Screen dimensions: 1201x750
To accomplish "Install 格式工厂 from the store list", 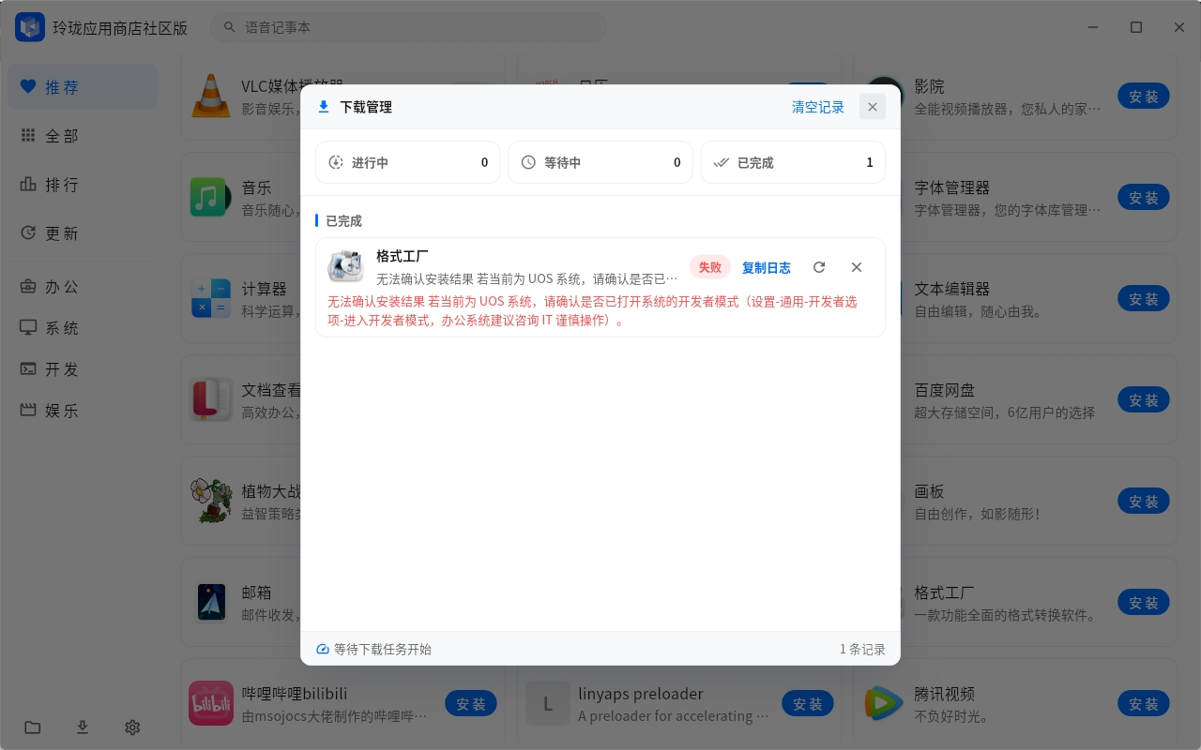I will pyautogui.click(x=1144, y=603).
